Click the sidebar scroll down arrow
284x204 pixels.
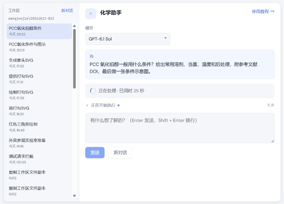[x=74, y=196]
